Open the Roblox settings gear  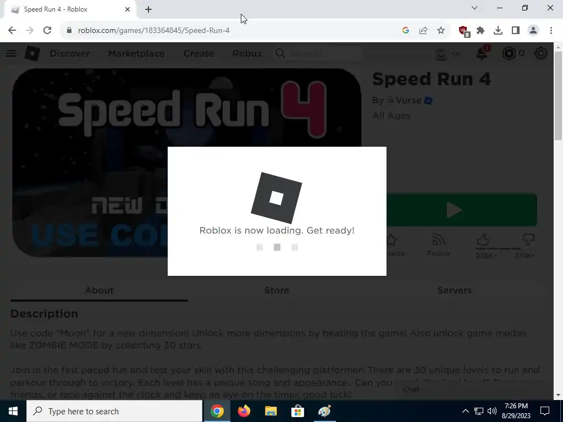(x=541, y=53)
